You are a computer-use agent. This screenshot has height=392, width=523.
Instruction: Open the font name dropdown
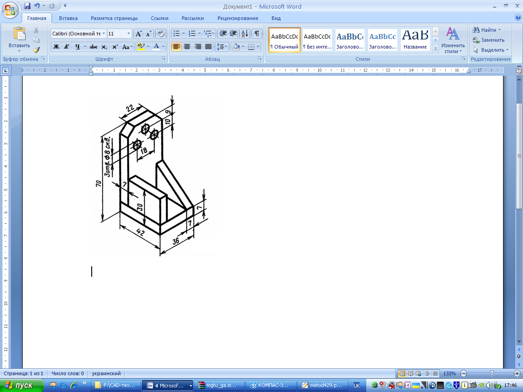pyautogui.click(x=104, y=34)
